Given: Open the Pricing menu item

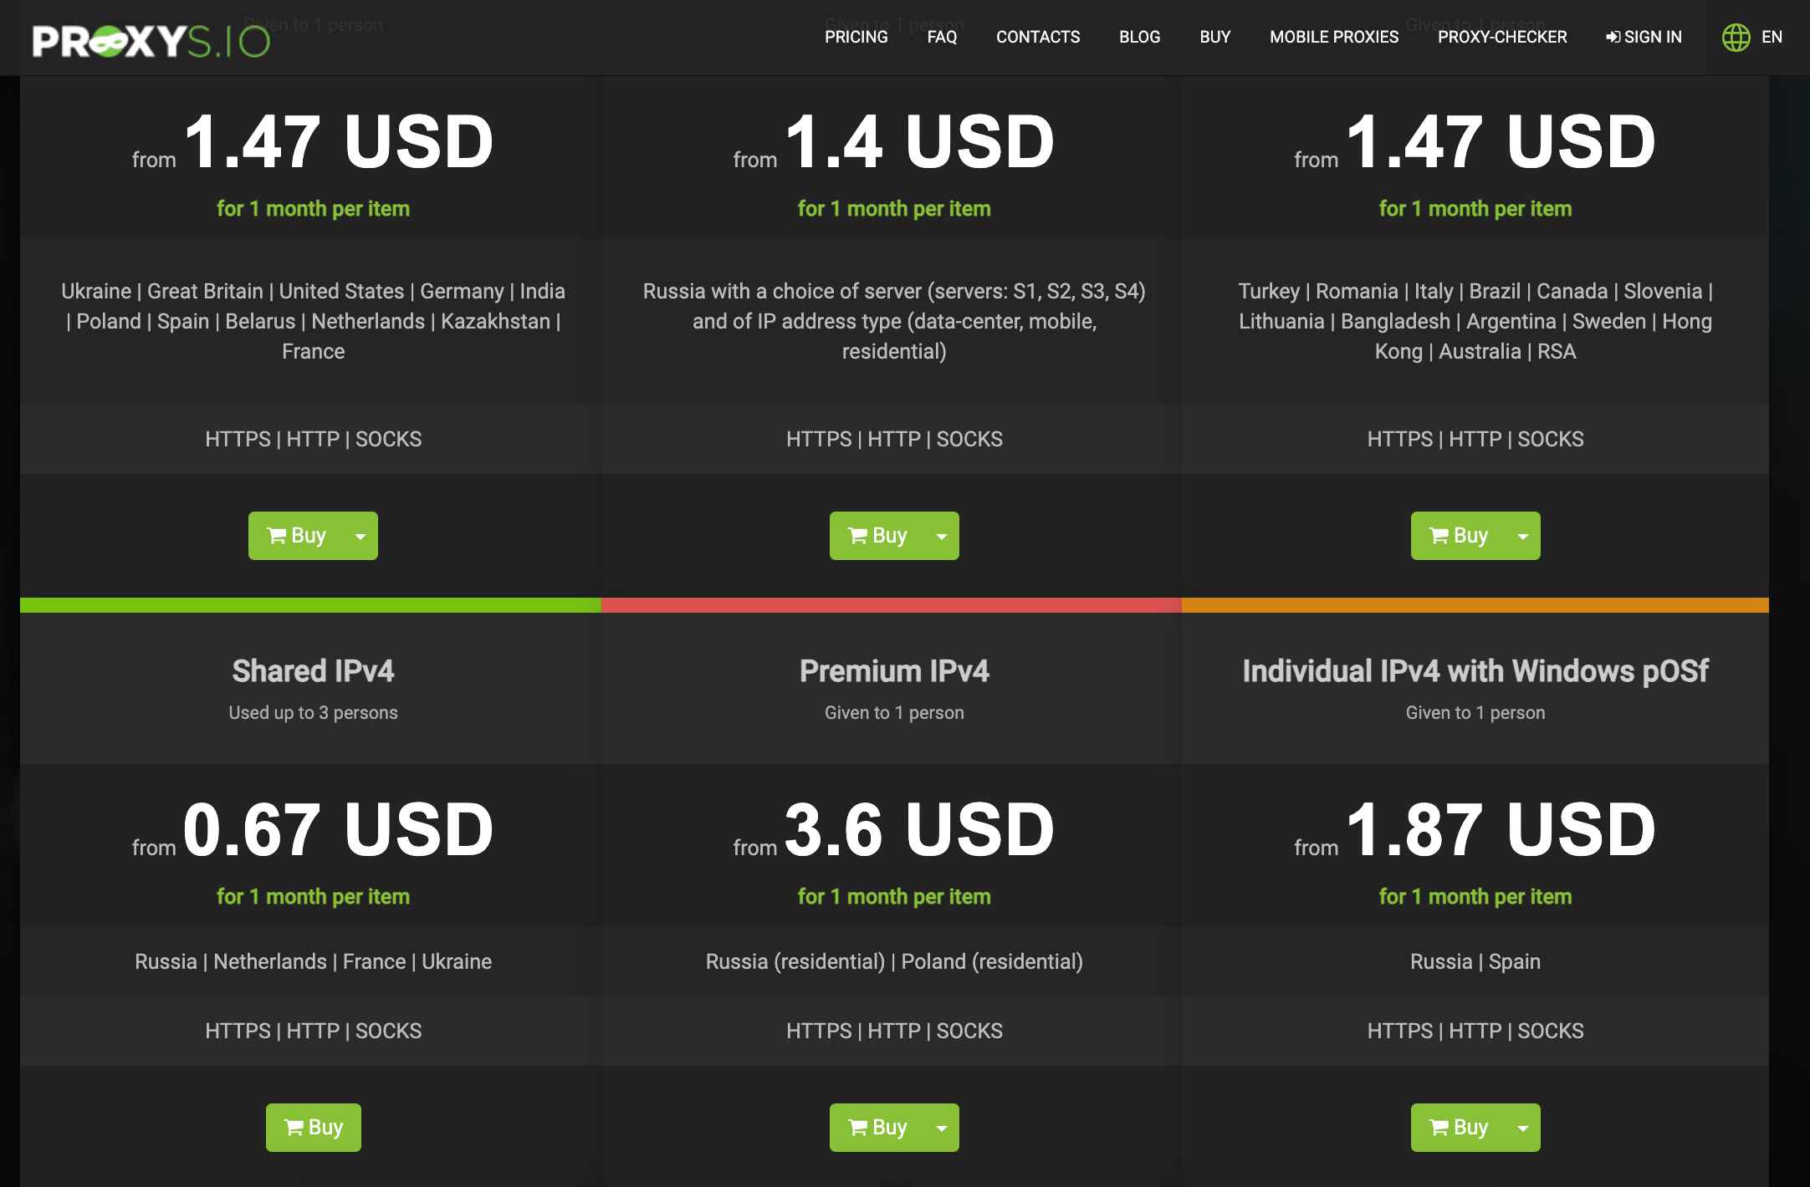Looking at the screenshot, I should click(856, 38).
